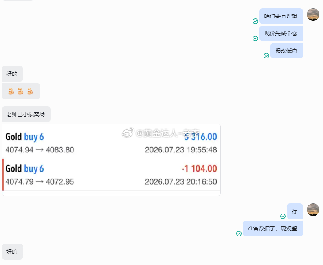Click the first 好的 reply bubble

click(12, 74)
